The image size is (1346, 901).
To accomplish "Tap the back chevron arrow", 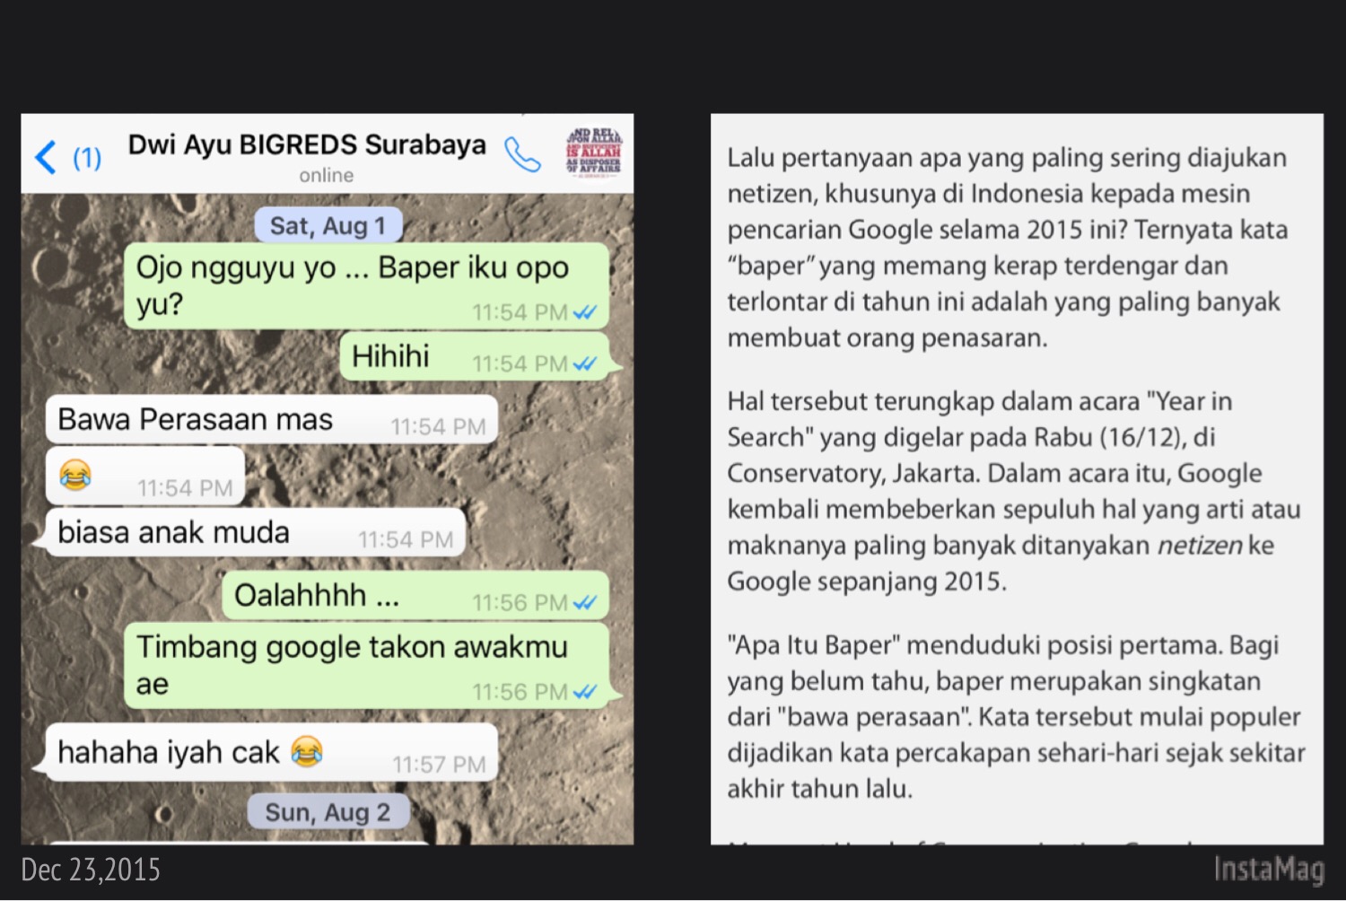I will pyautogui.click(x=46, y=157).
